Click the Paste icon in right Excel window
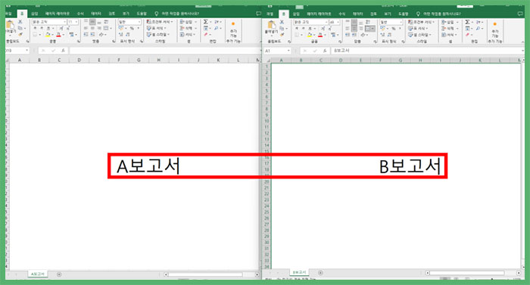The image size is (530, 285). (272, 25)
